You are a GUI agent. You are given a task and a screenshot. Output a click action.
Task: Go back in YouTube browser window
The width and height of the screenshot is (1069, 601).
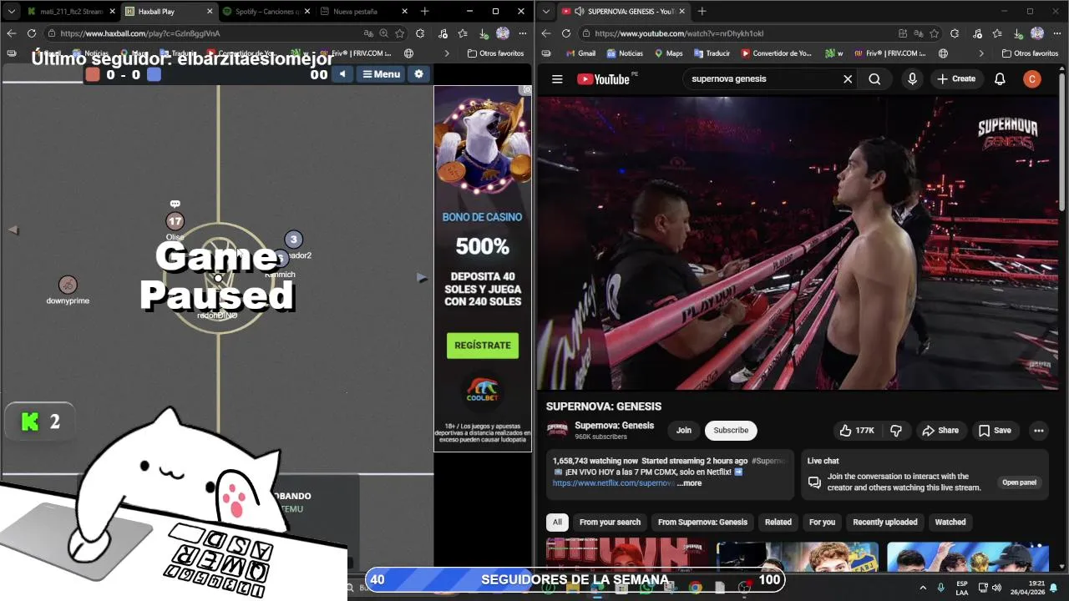pyautogui.click(x=546, y=33)
